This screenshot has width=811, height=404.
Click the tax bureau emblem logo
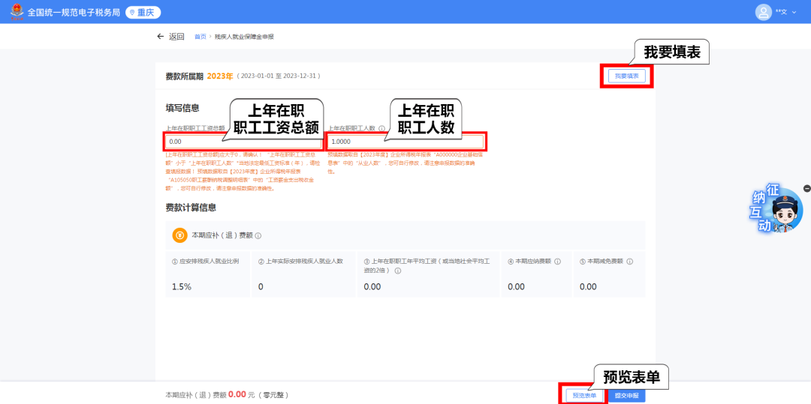tap(17, 12)
